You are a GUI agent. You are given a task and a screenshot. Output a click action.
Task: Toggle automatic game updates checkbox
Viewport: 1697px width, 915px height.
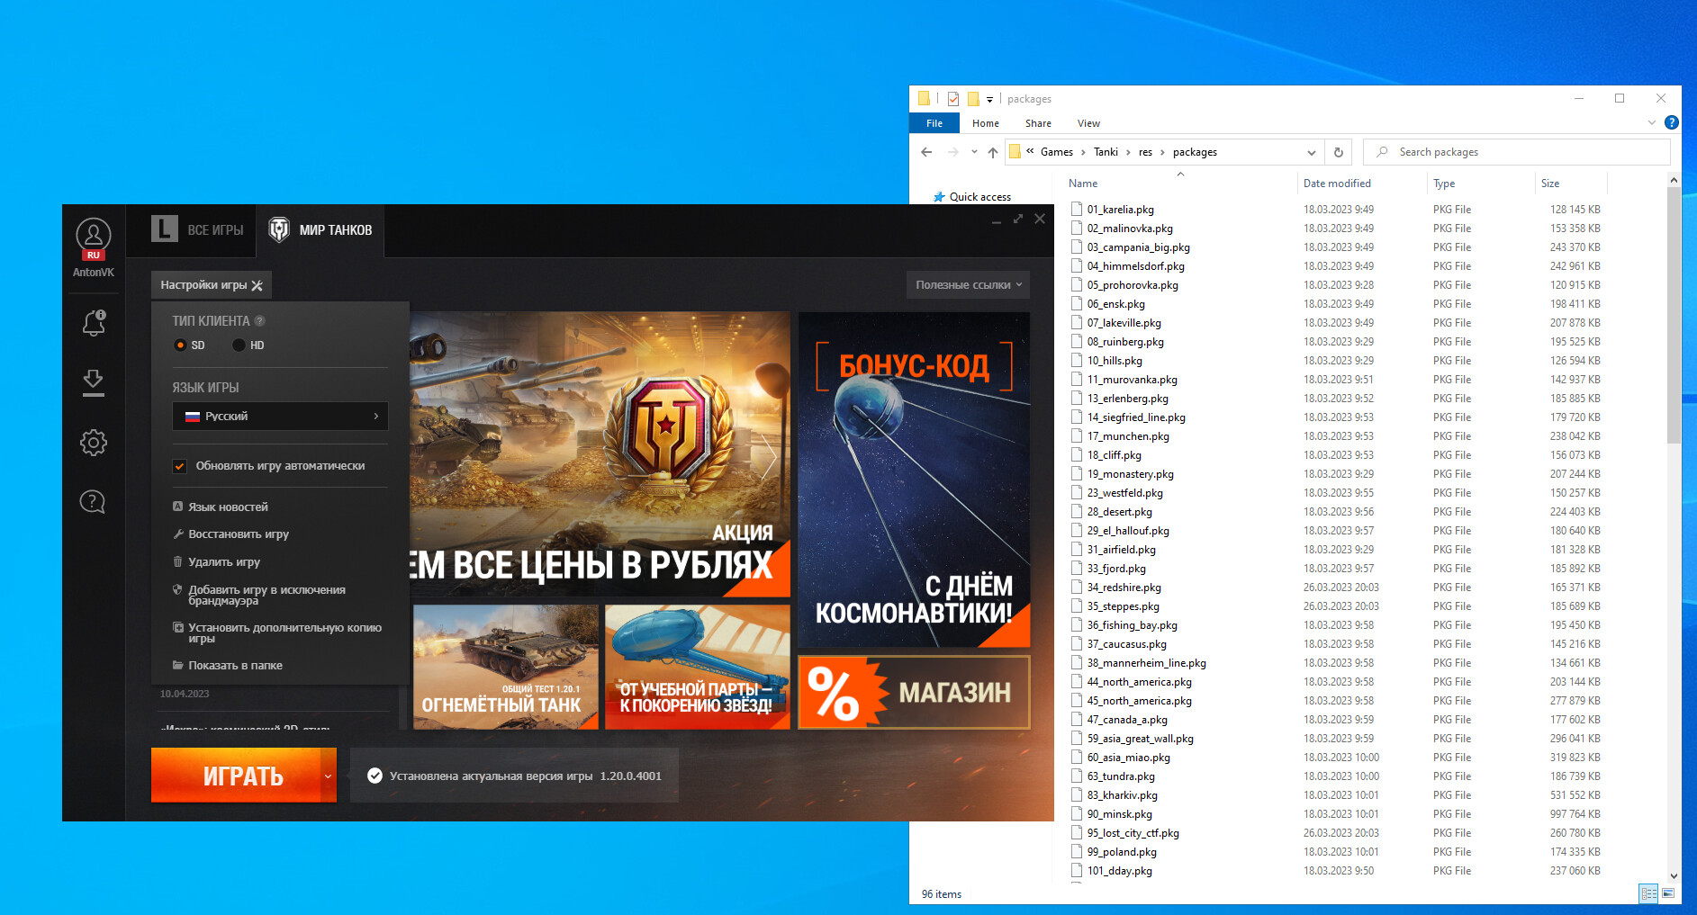180,466
